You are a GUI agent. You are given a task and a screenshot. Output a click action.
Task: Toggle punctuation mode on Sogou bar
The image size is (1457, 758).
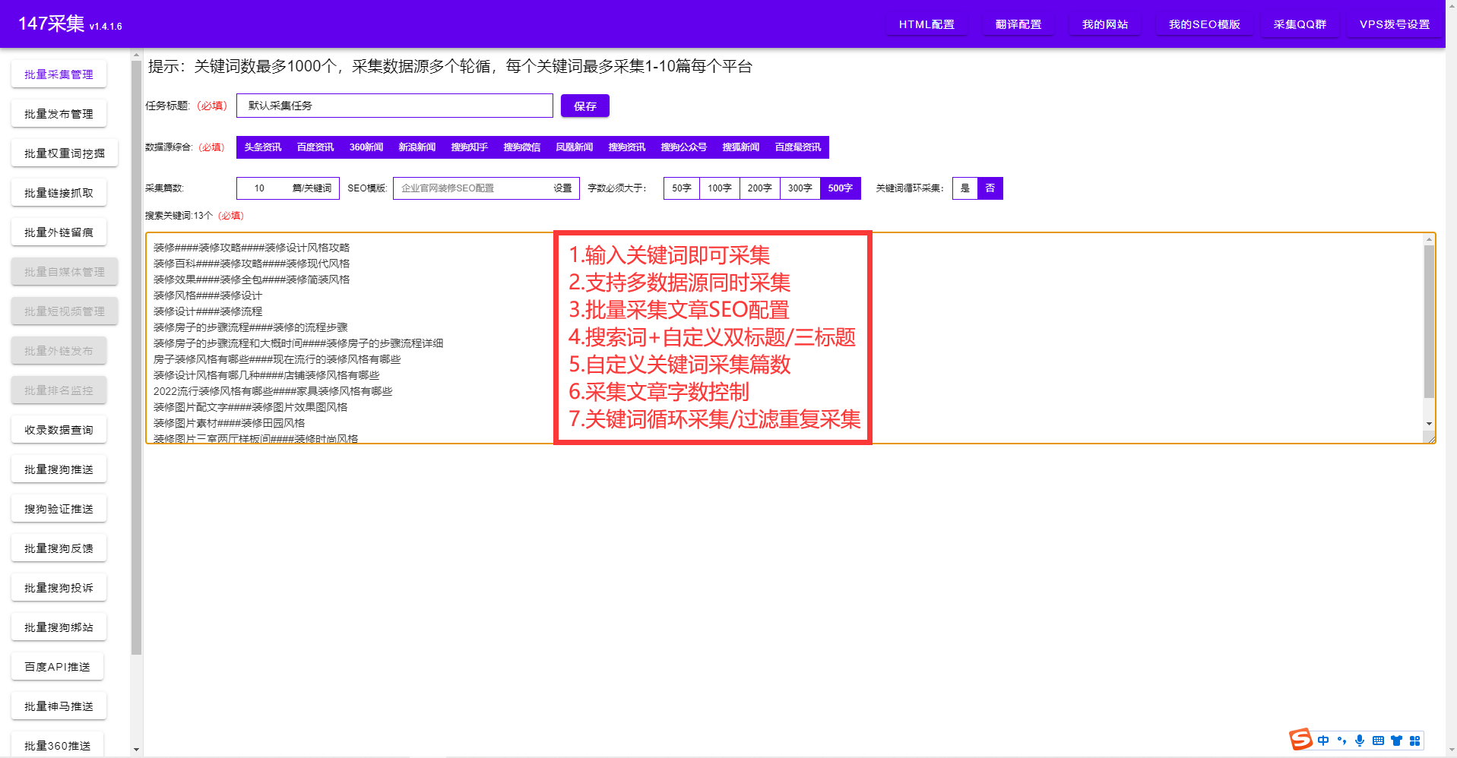click(1341, 741)
